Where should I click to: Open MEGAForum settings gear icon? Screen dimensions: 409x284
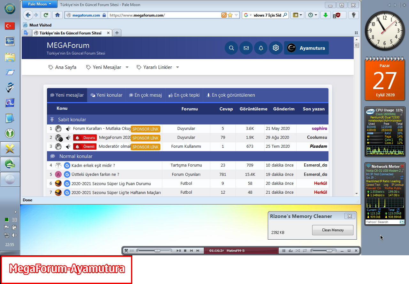click(275, 48)
